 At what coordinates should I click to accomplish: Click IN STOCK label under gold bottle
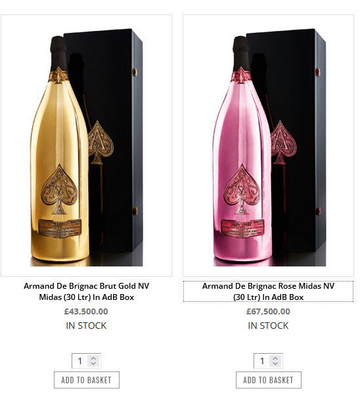click(x=86, y=326)
